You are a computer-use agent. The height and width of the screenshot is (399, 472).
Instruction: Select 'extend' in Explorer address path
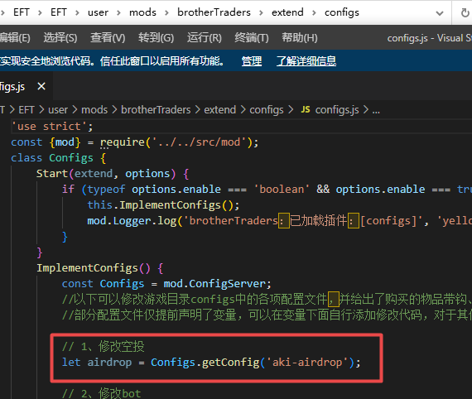pyautogui.click(x=287, y=12)
